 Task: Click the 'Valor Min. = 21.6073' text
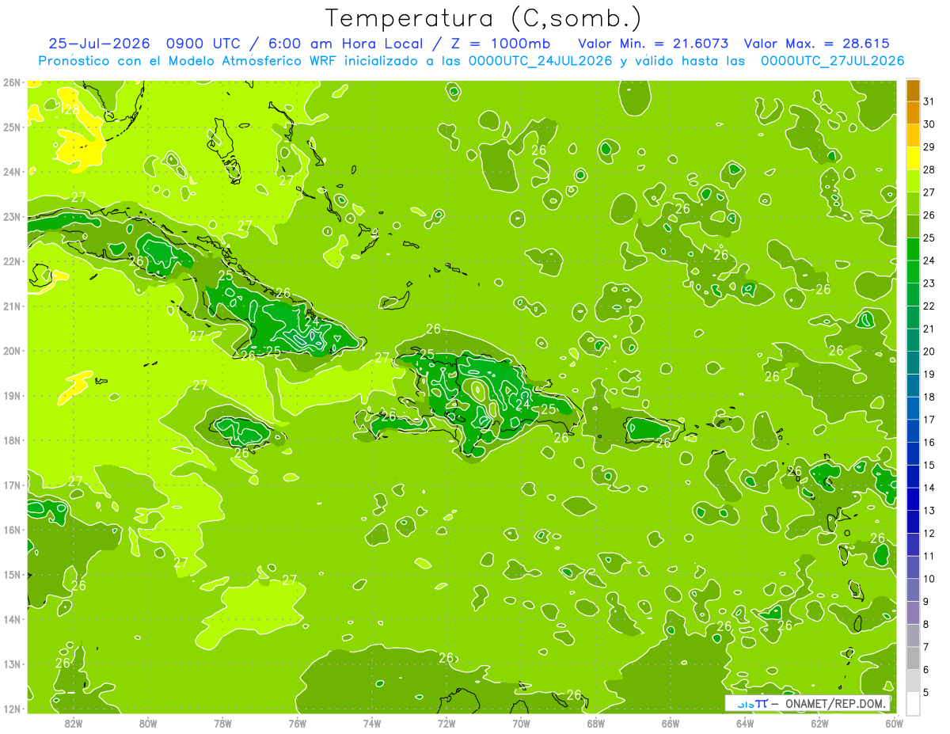pyautogui.click(x=654, y=44)
